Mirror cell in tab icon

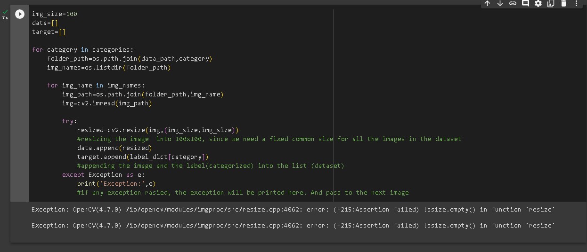coord(550,4)
